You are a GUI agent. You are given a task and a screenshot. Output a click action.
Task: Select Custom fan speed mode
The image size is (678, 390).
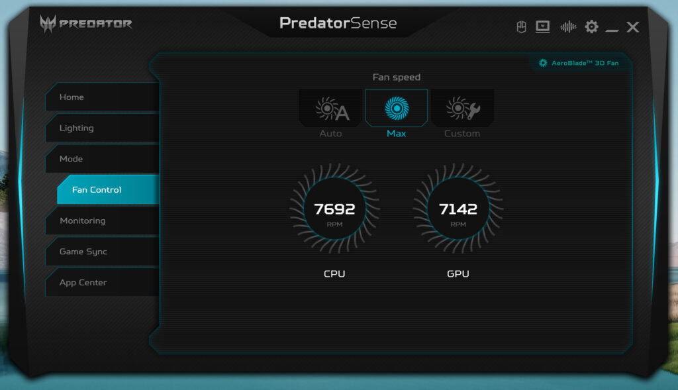462,109
